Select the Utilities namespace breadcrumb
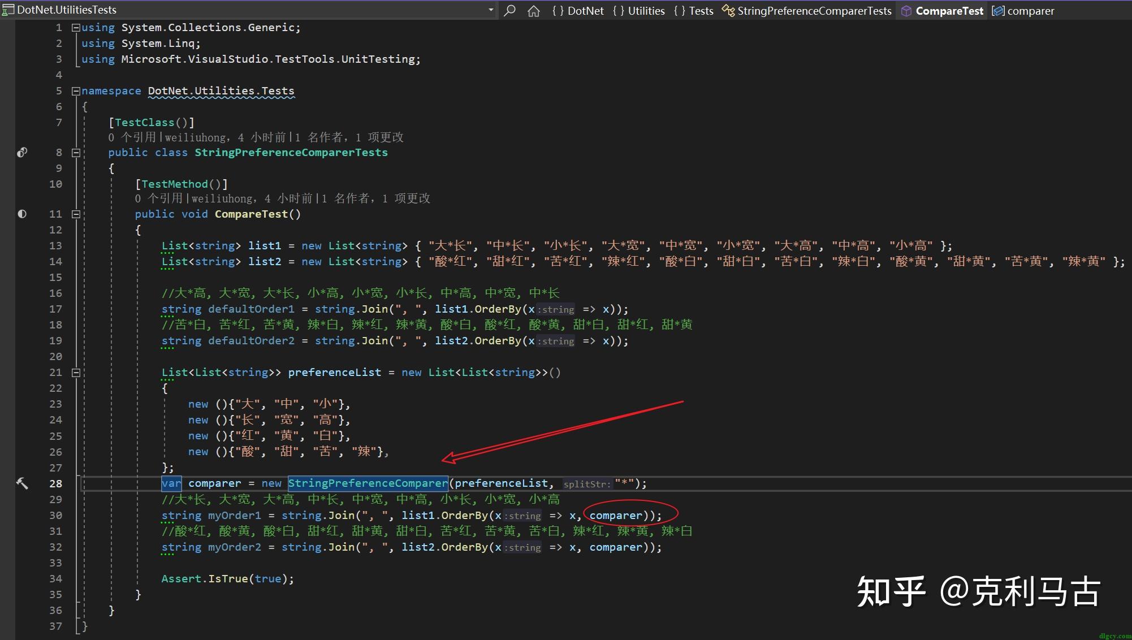Viewport: 1132px width, 640px height. (639, 11)
